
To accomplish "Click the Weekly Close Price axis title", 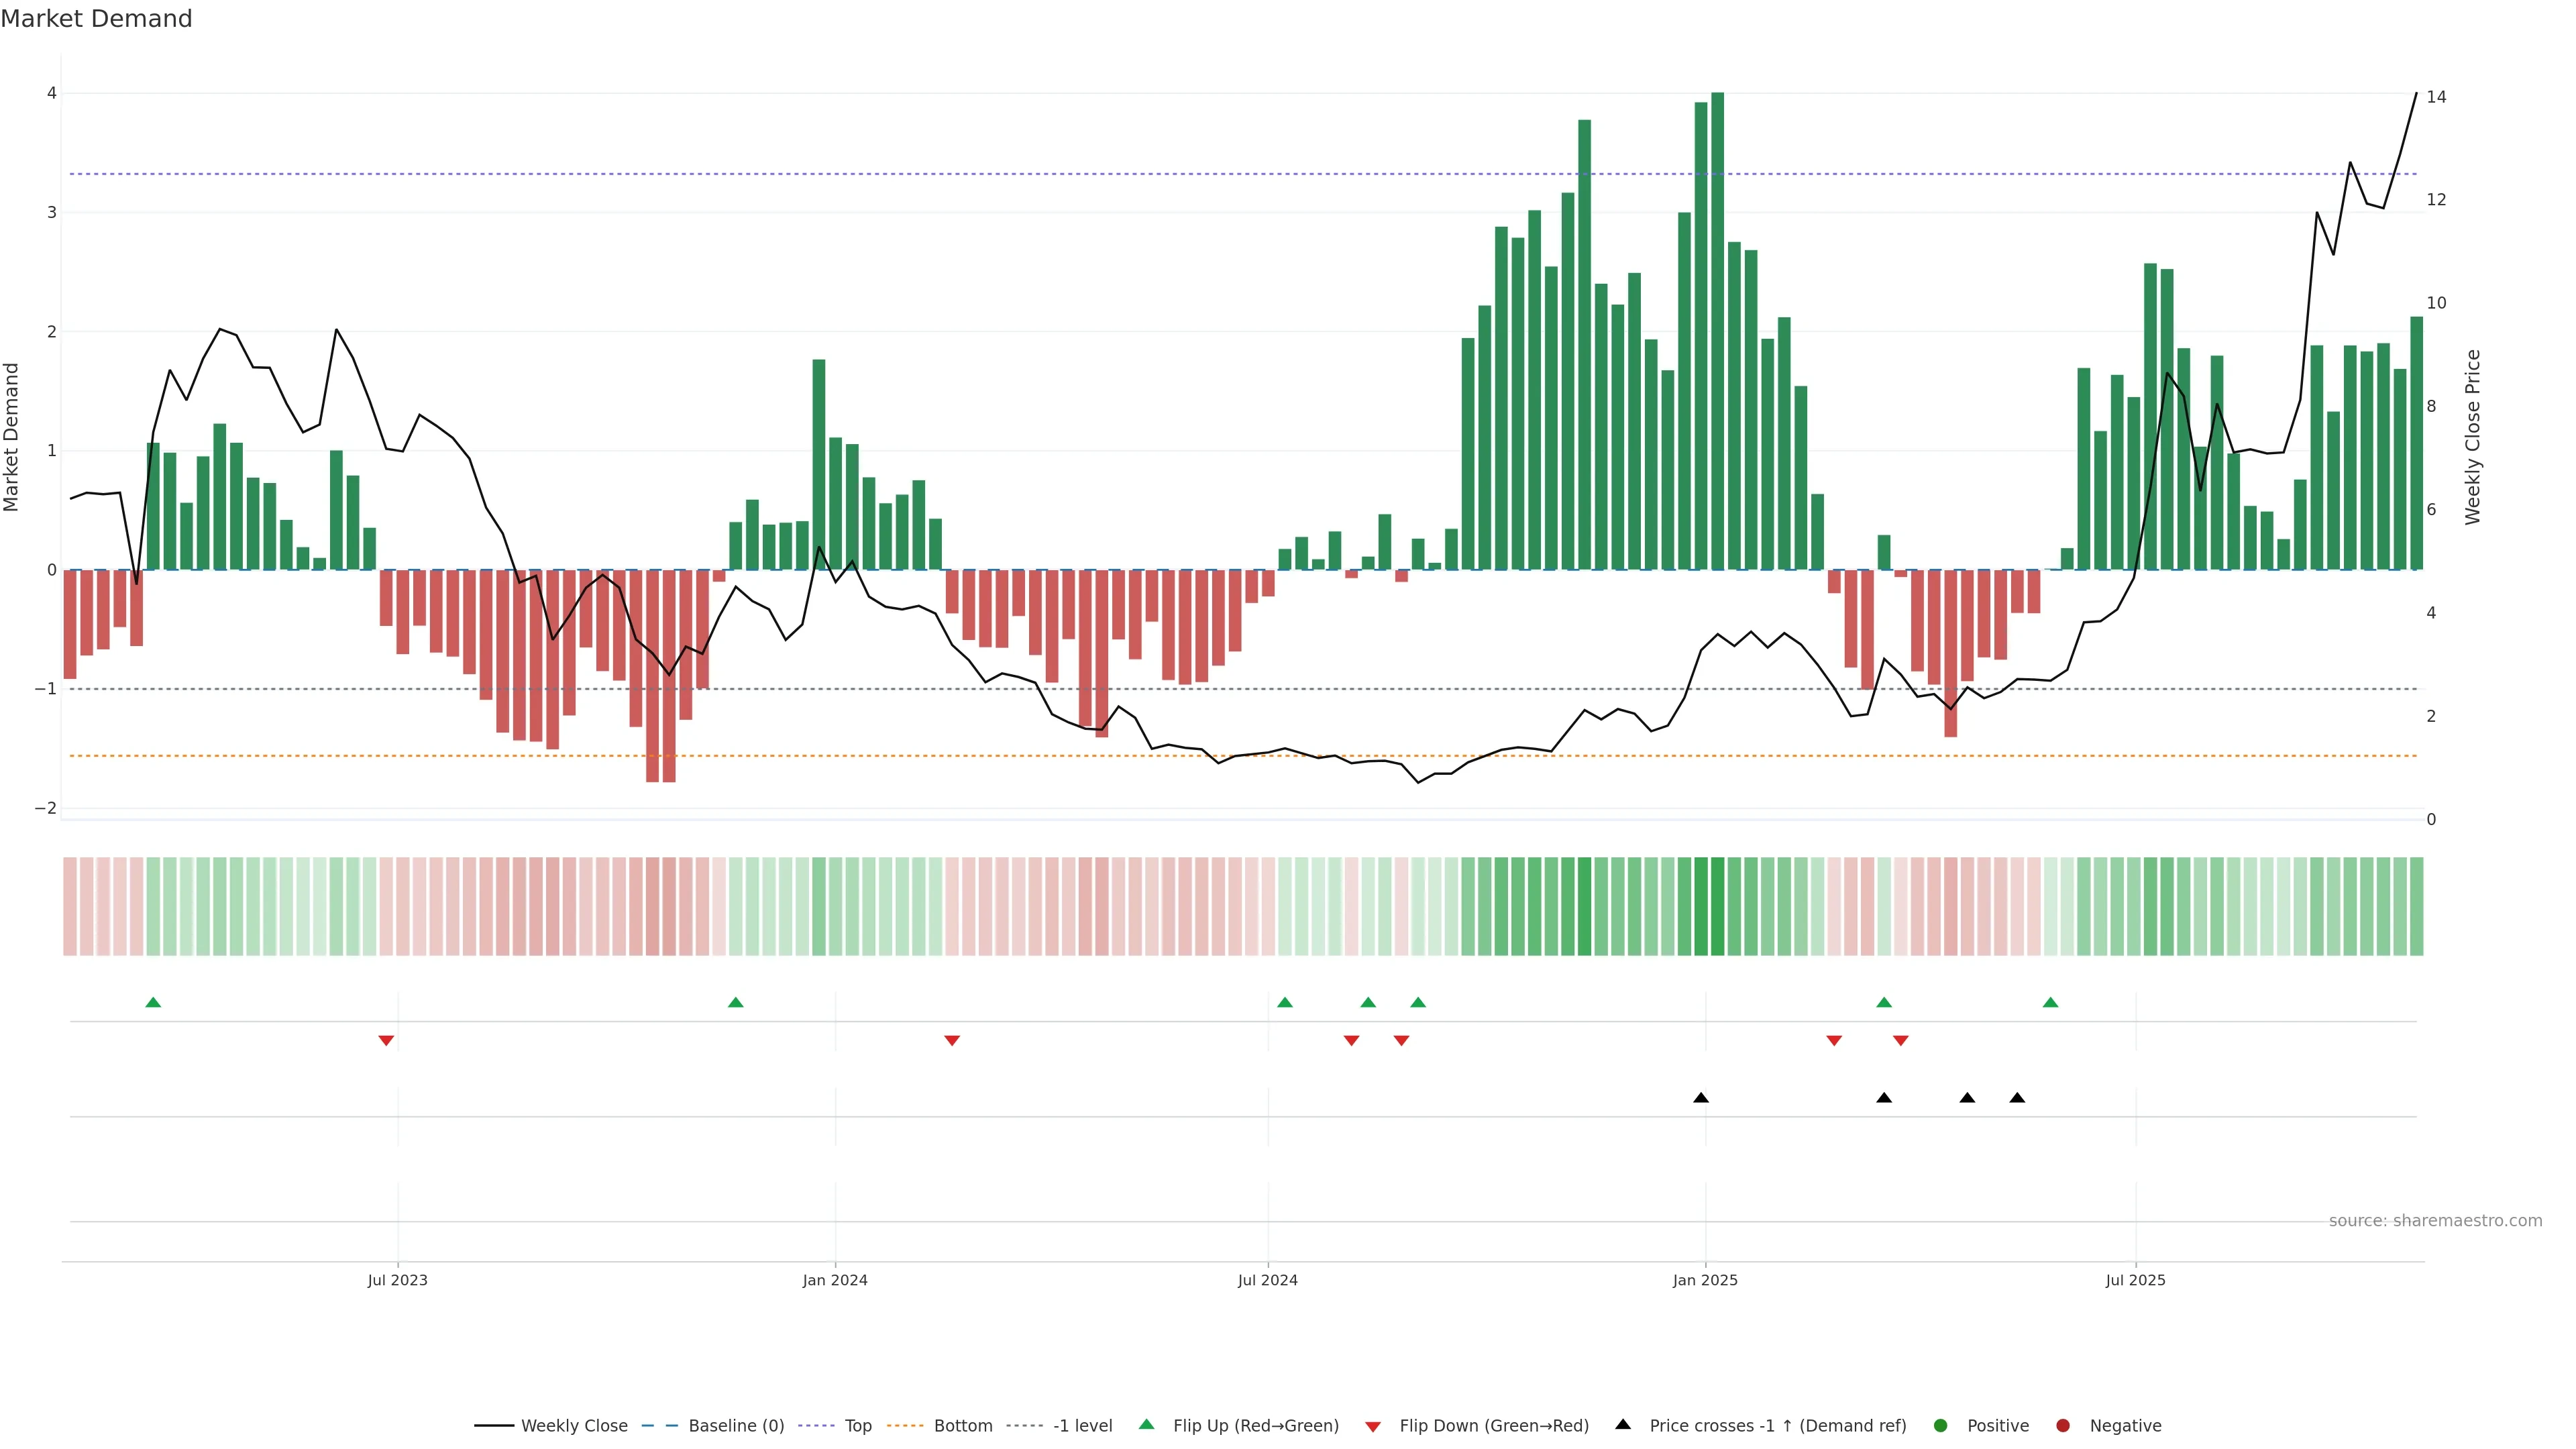I will (2473, 437).
